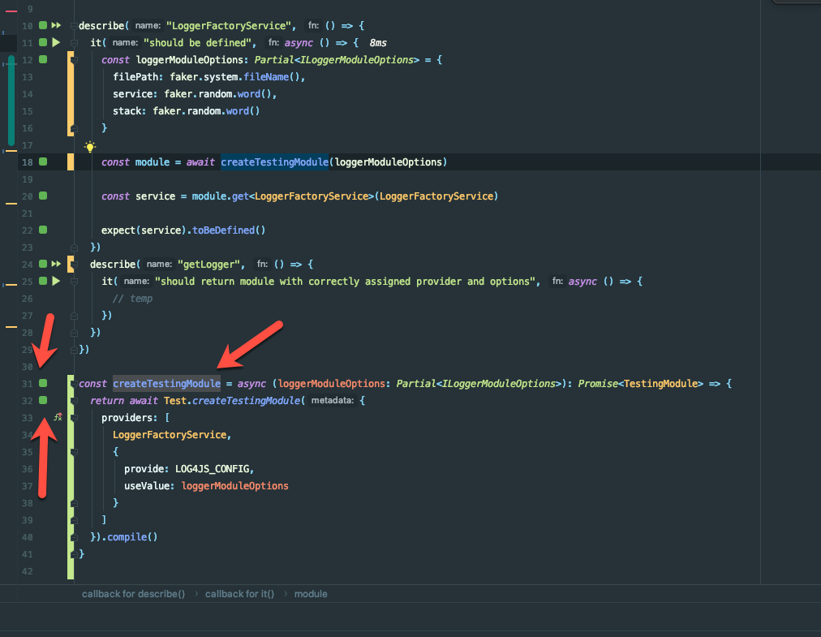Run the test on line 25 using its play icon

[x=56, y=282]
